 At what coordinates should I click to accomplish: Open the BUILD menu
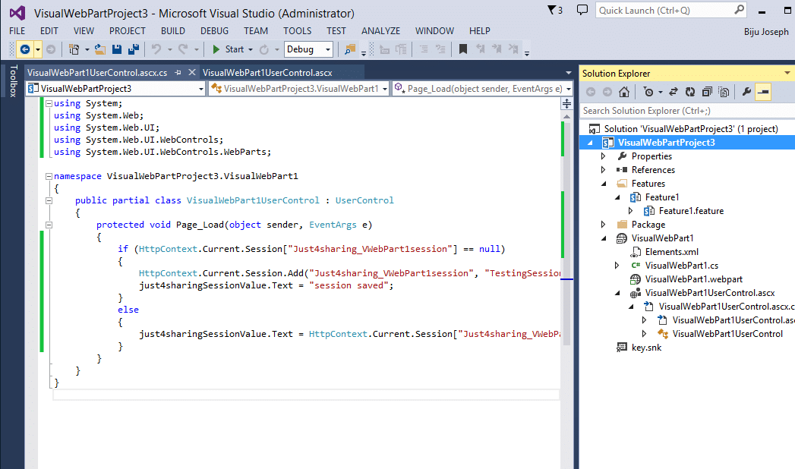pos(173,31)
